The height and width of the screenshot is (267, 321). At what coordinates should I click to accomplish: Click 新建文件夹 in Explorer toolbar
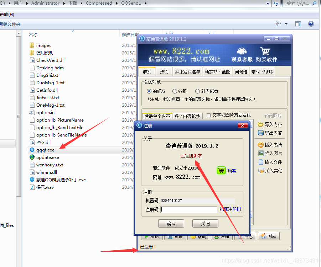[x=10, y=24]
